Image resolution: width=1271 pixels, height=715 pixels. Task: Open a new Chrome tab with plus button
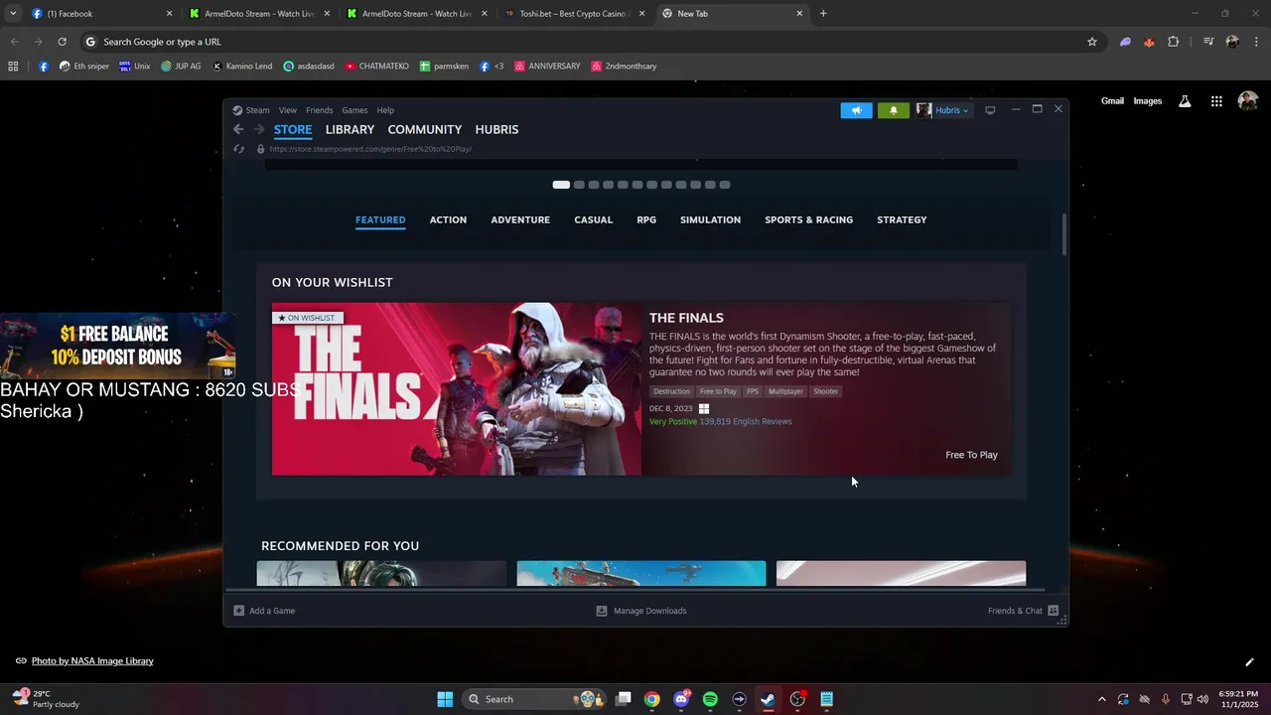tap(823, 14)
